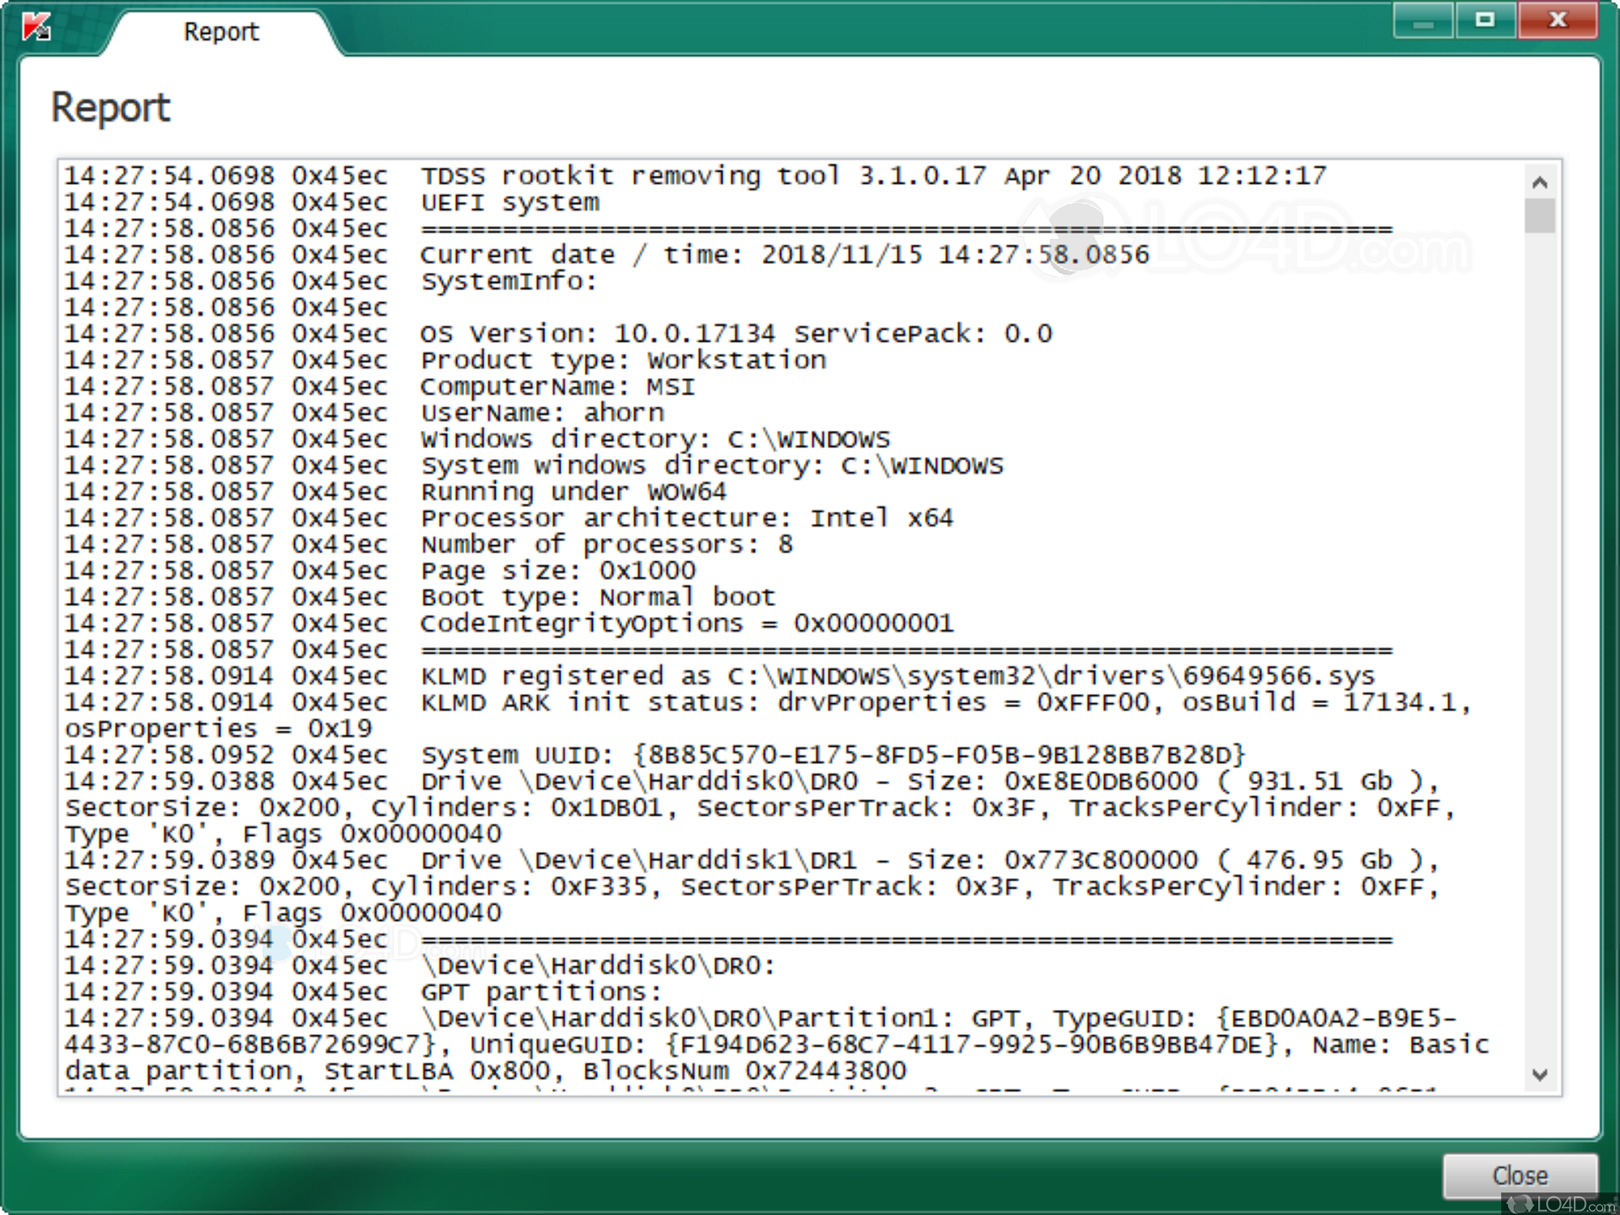1620x1215 pixels.
Task: Click 'KLMD ARK init status' line
Action: click(768, 702)
